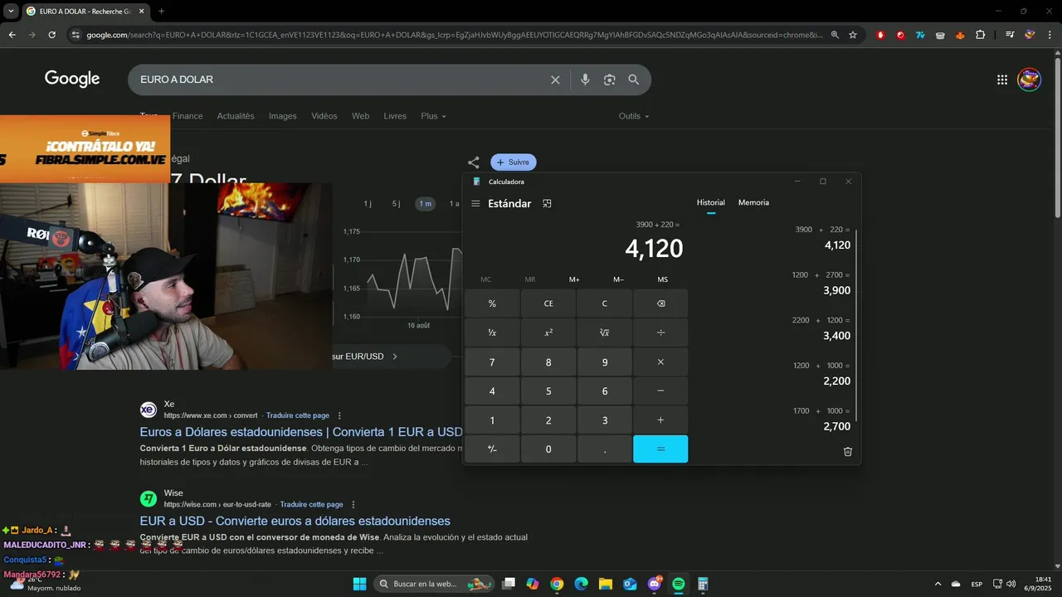Open the Actualités search tab

pos(236,116)
